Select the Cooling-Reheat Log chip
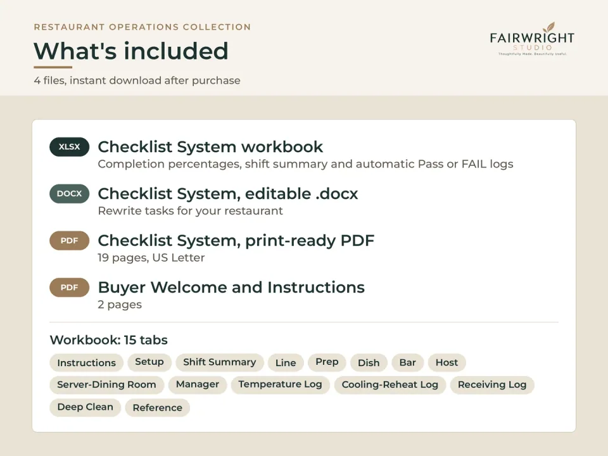This screenshot has width=608, height=456. [x=389, y=384]
